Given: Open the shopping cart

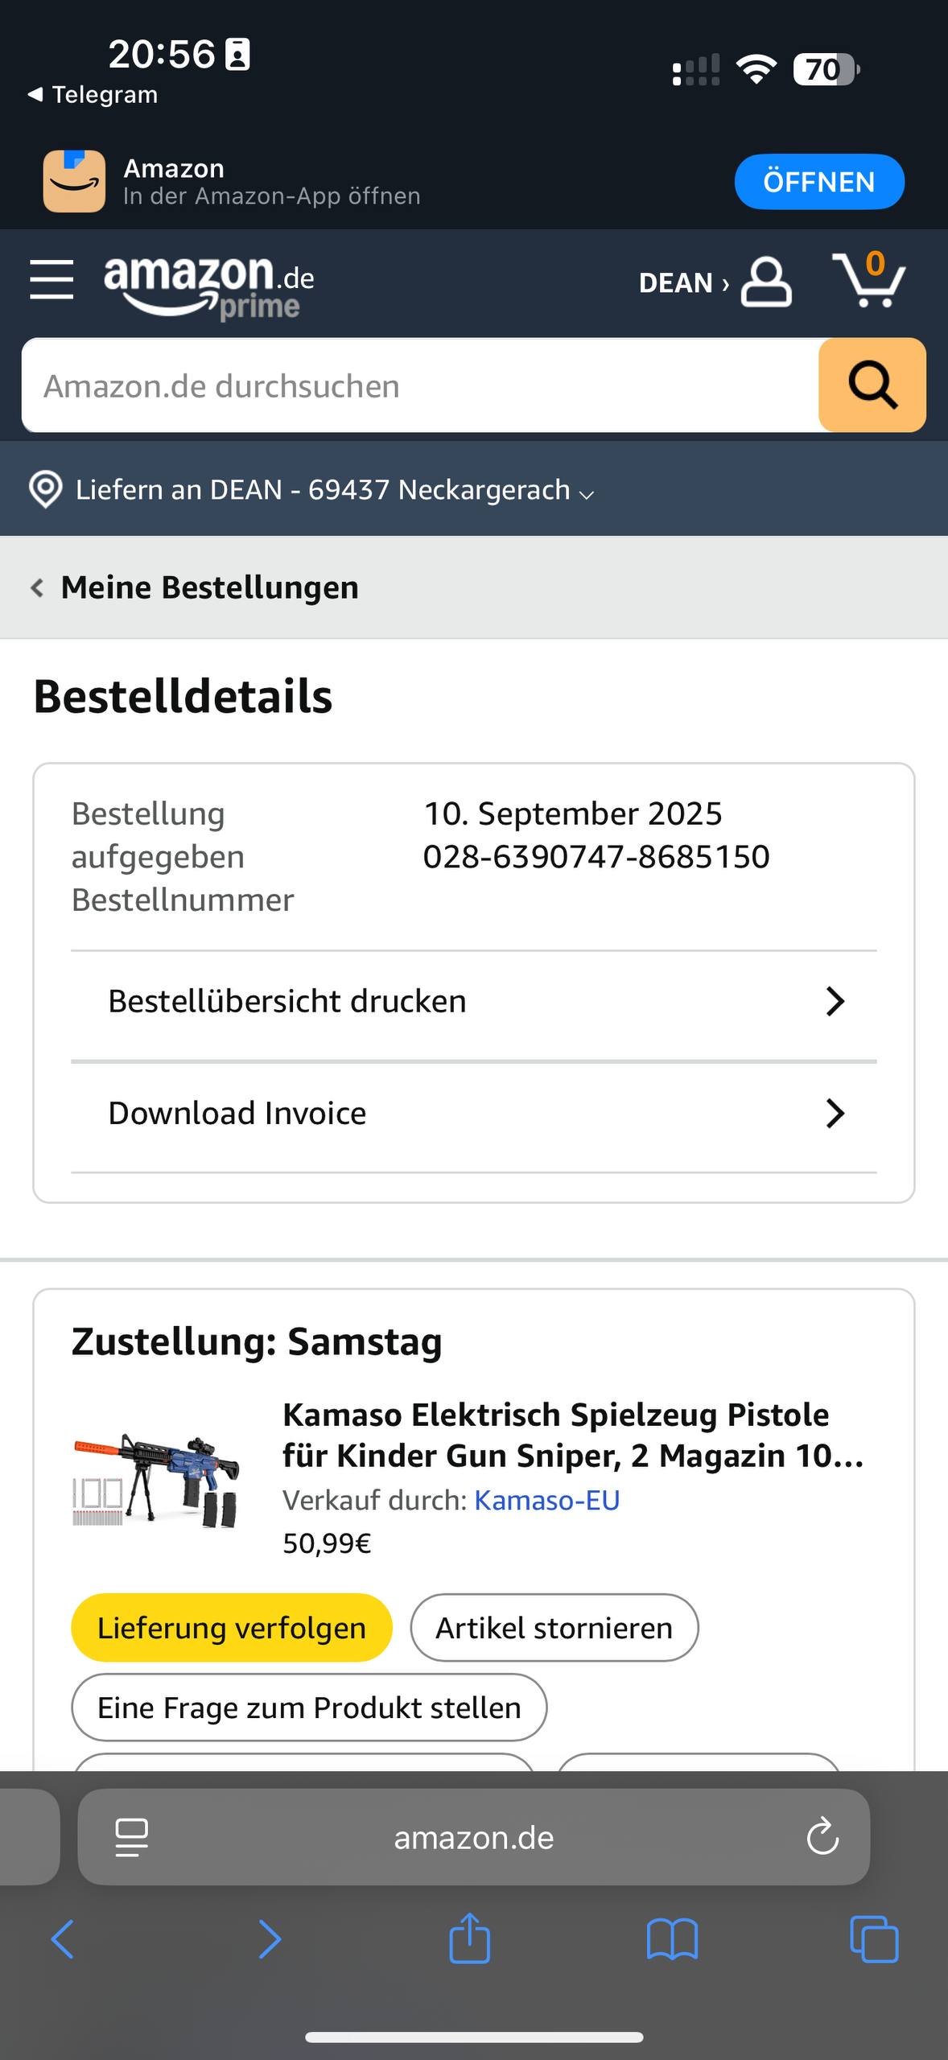Looking at the screenshot, I should click(868, 280).
